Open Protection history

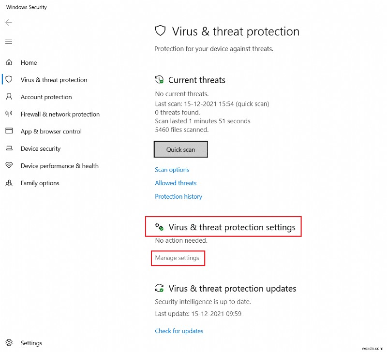(x=179, y=196)
